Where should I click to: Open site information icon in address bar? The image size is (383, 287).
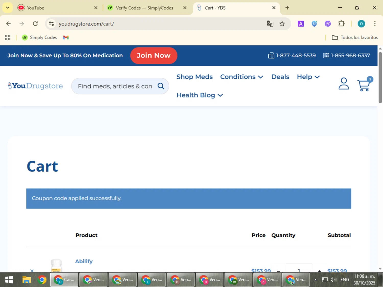(x=51, y=24)
